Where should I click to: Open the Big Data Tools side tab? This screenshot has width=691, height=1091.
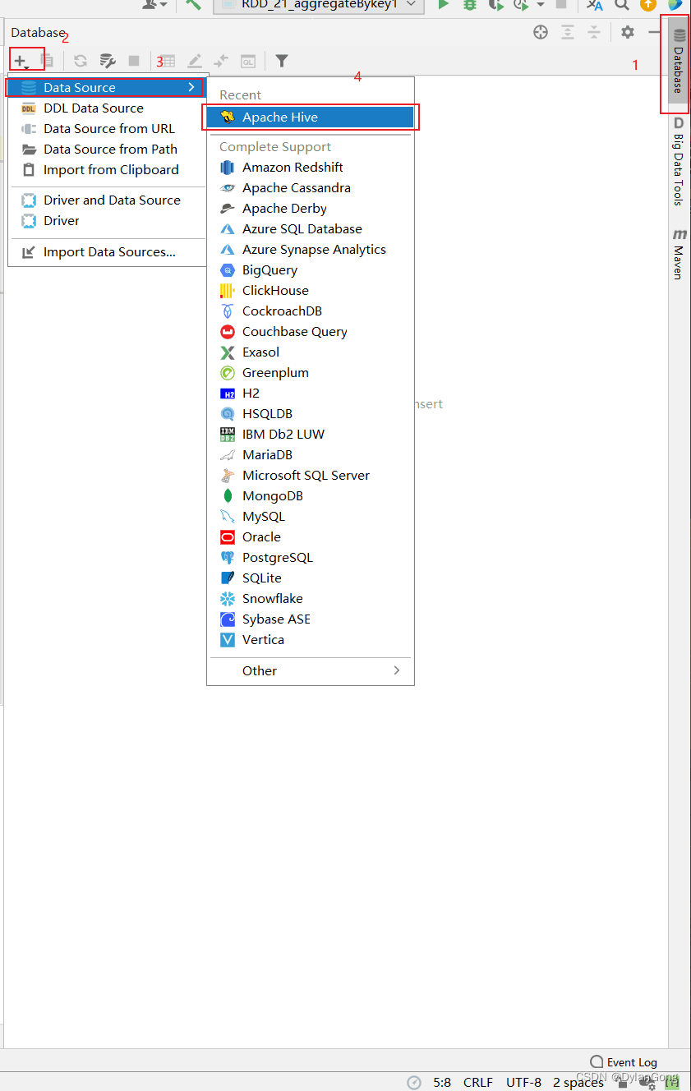tap(679, 161)
